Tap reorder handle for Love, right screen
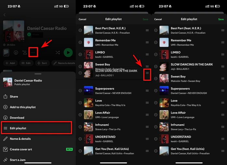 click(223, 103)
